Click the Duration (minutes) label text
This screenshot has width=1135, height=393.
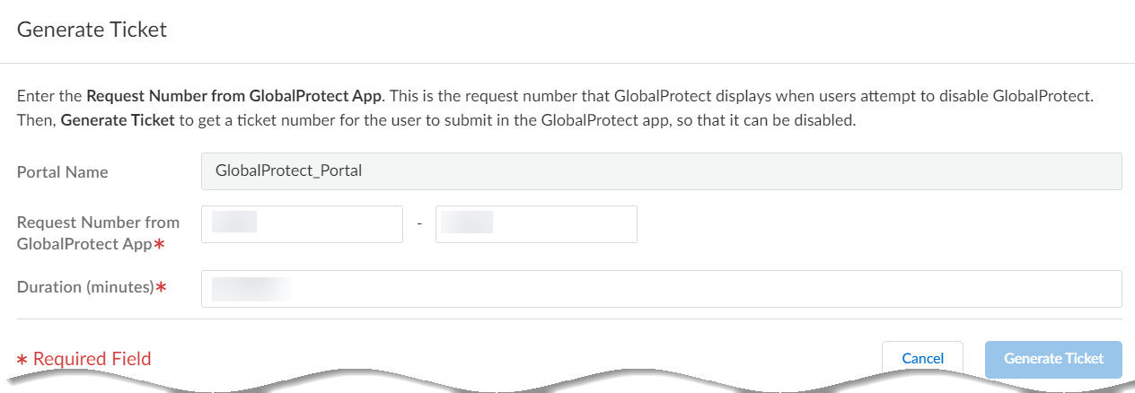(x=85, y=288)
